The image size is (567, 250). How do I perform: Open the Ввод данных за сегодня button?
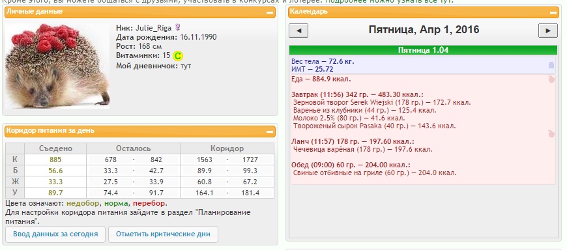point(55,234)
